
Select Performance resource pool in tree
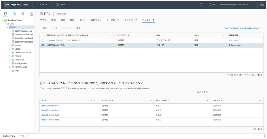21,67
